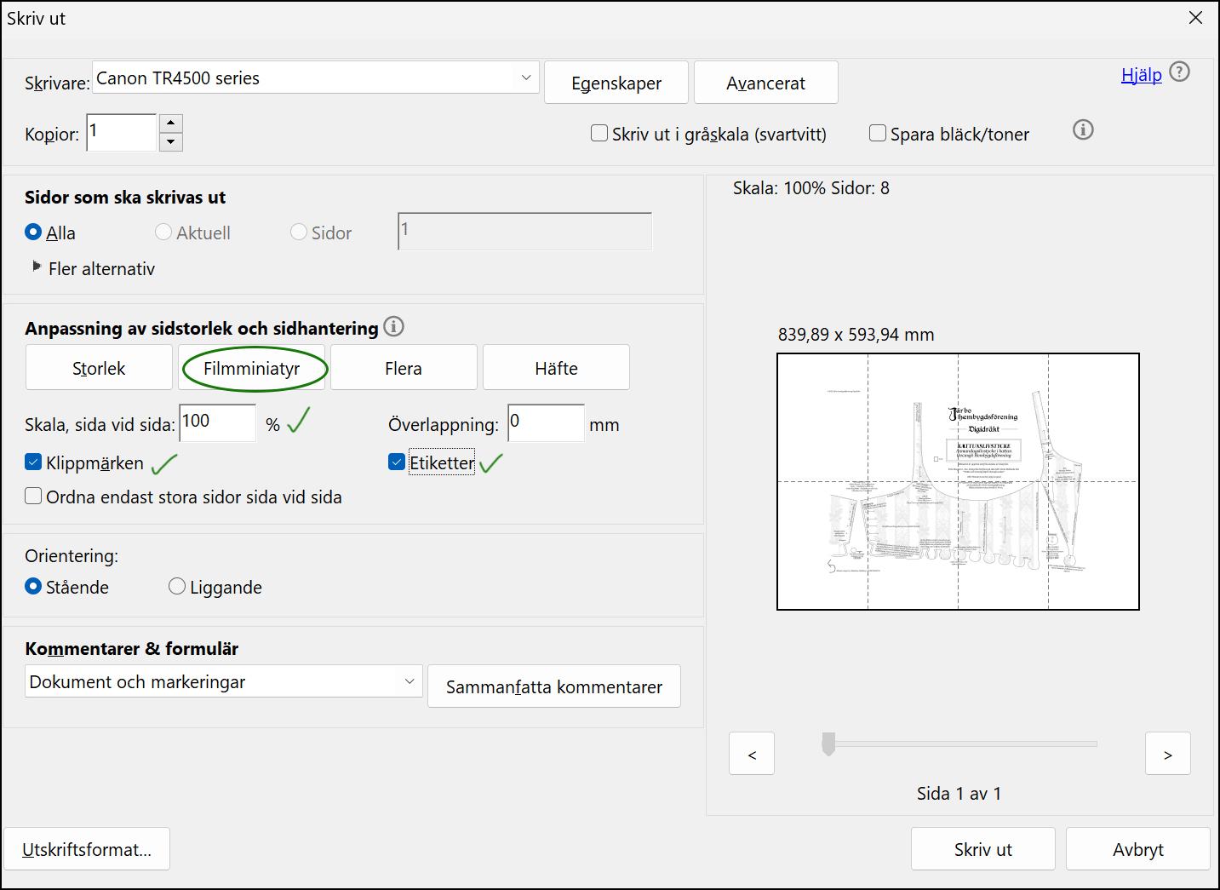Viewport: 1220px width, 890px height.
Task: Uncheck the Klippmärken checkbox
Action: coord(34,462)
